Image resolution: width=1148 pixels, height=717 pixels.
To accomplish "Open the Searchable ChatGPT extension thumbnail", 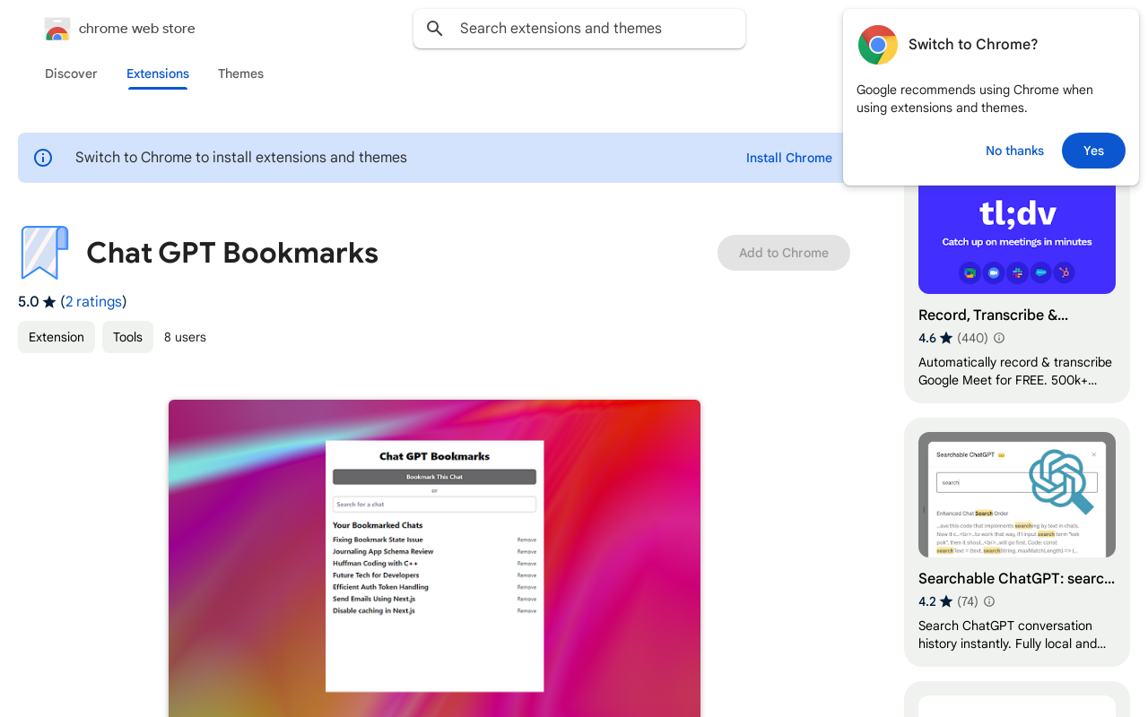I will (x=1016, y=495).
